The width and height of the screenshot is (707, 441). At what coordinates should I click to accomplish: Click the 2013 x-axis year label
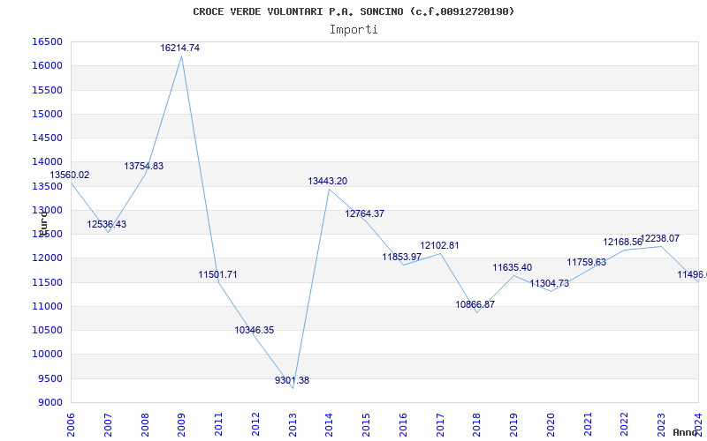coord(293,425)
